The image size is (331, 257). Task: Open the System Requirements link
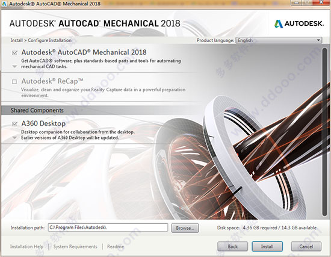coord(75,246)
